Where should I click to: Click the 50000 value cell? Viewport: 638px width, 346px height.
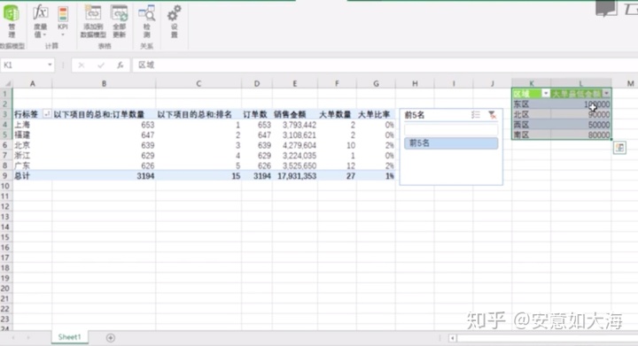coord(581,125)
